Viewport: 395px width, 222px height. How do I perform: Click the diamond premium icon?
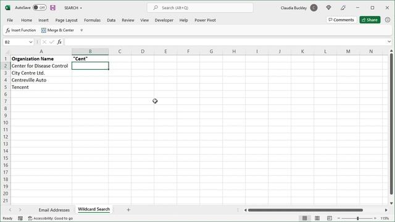[x=328, y=8]
